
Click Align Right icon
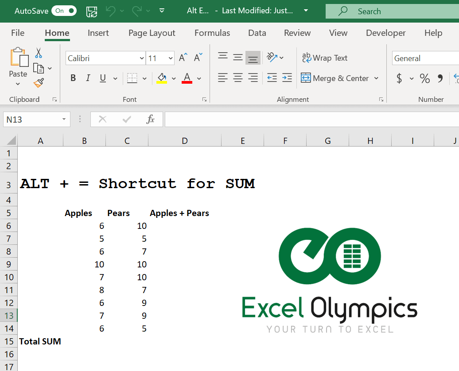point(253,78)
